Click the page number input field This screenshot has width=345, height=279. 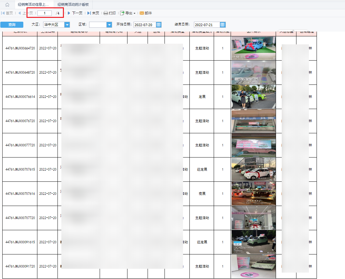pos(45,13)
